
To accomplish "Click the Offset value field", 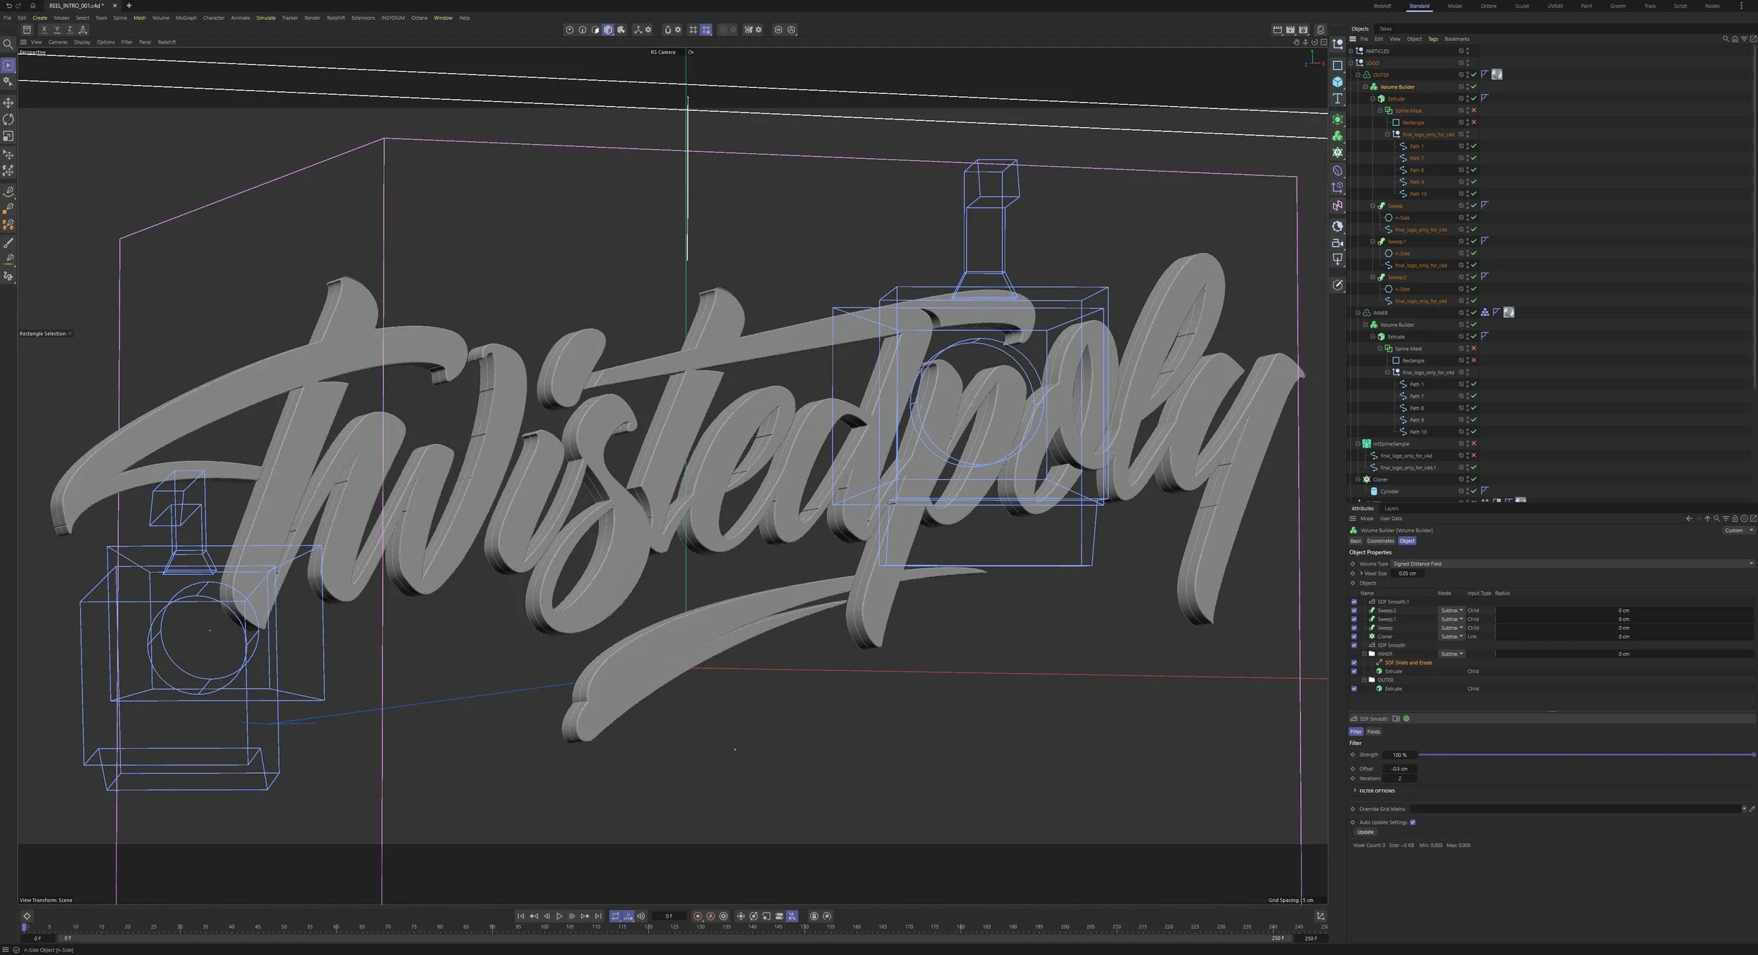I will [1399, 769].
